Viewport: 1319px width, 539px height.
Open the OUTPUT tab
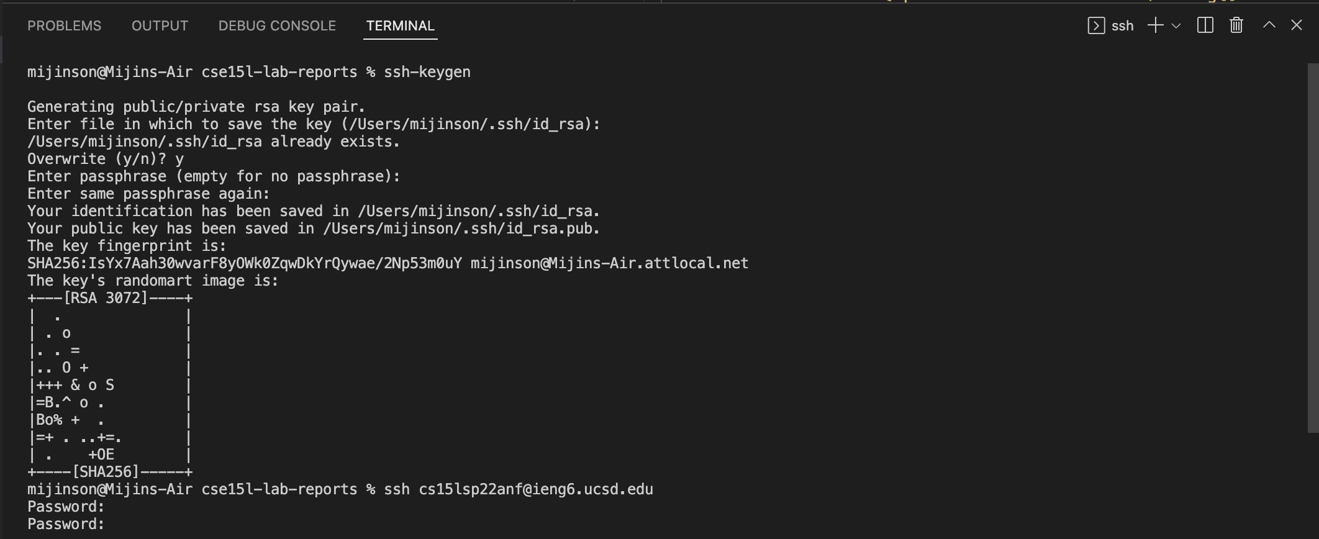pyautogui.click(x=160, y=25)
